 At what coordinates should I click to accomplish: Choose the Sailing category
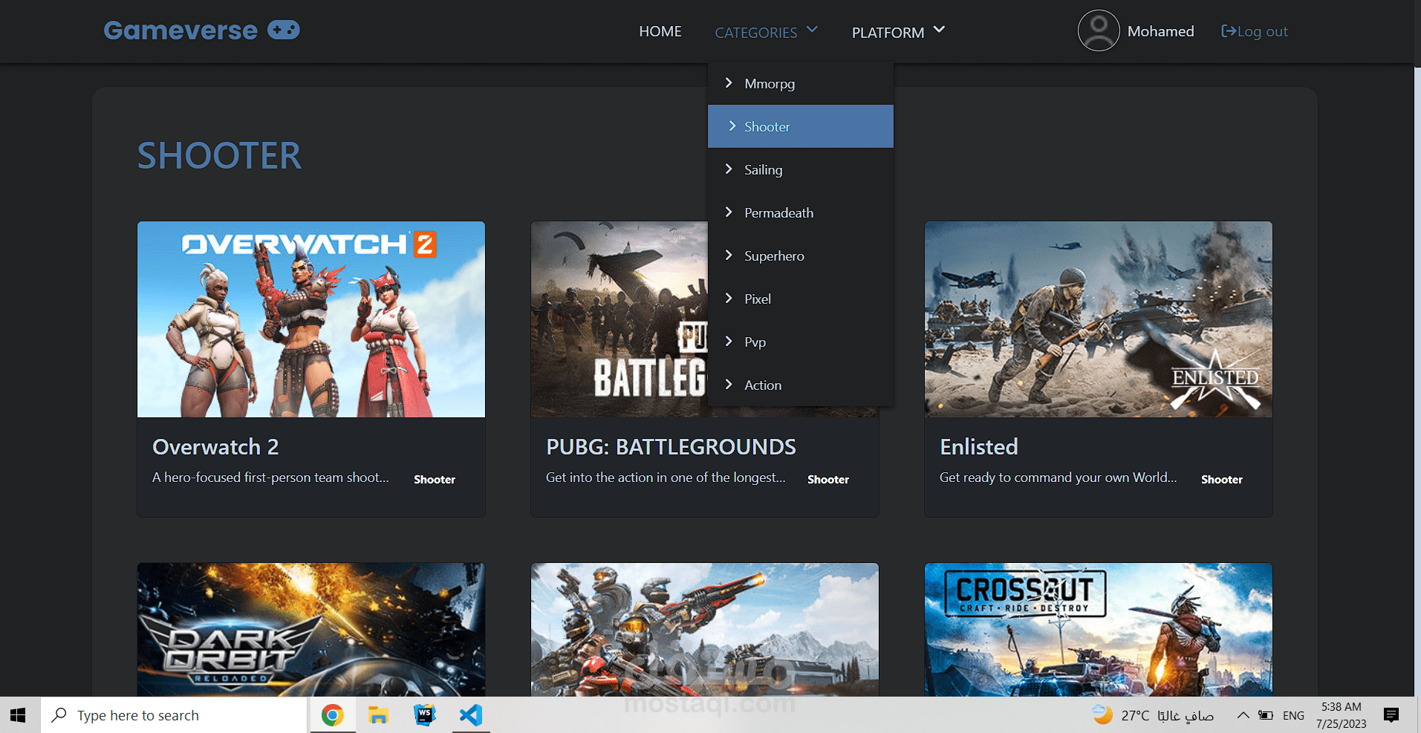pyautogui.click(x=801, y=169)
